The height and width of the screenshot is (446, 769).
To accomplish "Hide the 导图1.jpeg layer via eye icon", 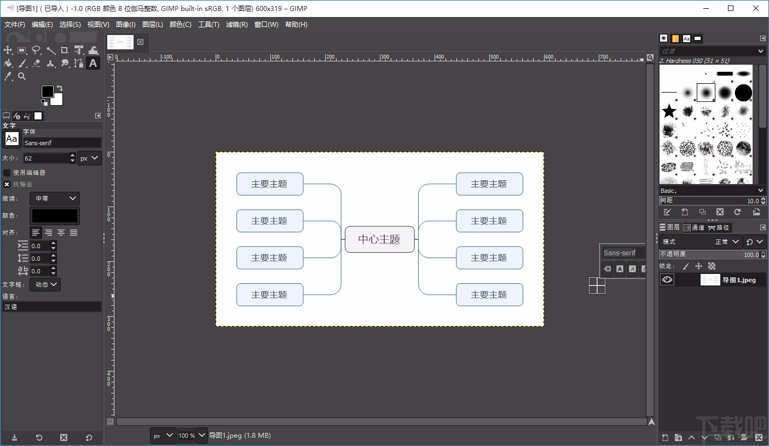I will point(667,280).
